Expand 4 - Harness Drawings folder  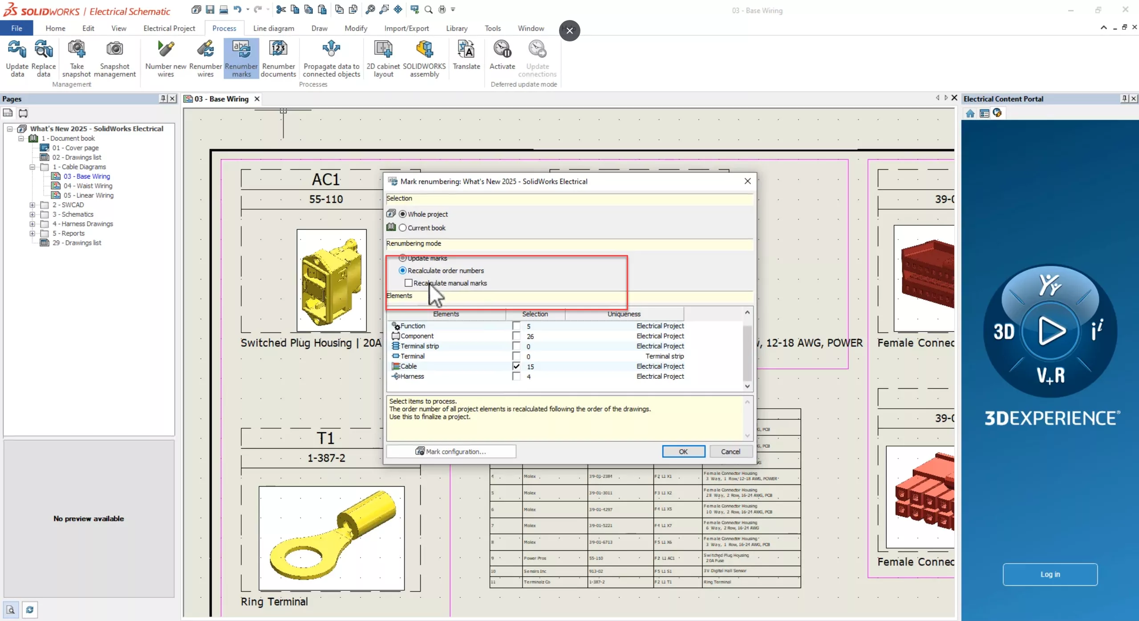32,224
